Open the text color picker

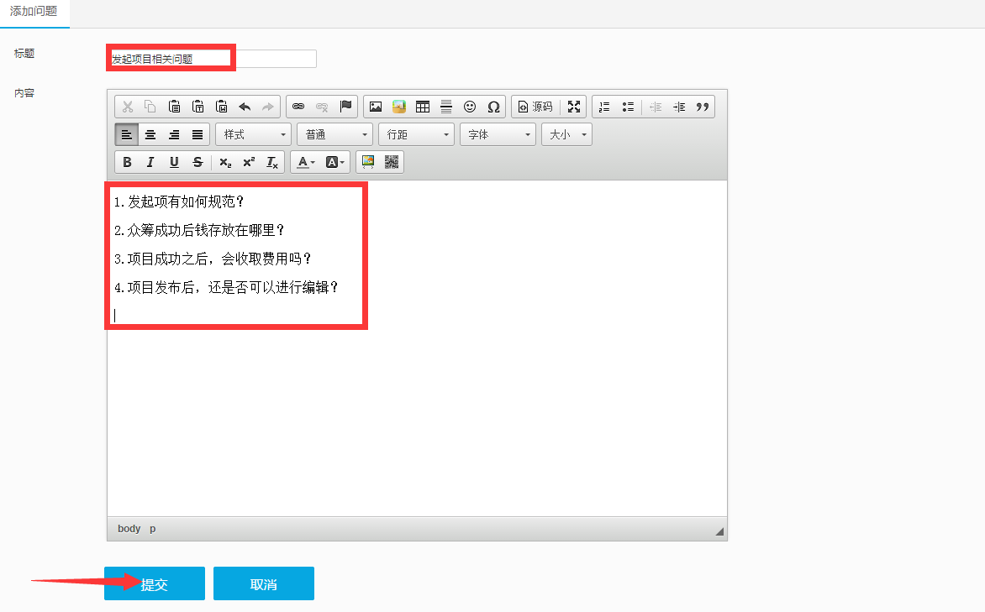305,162
